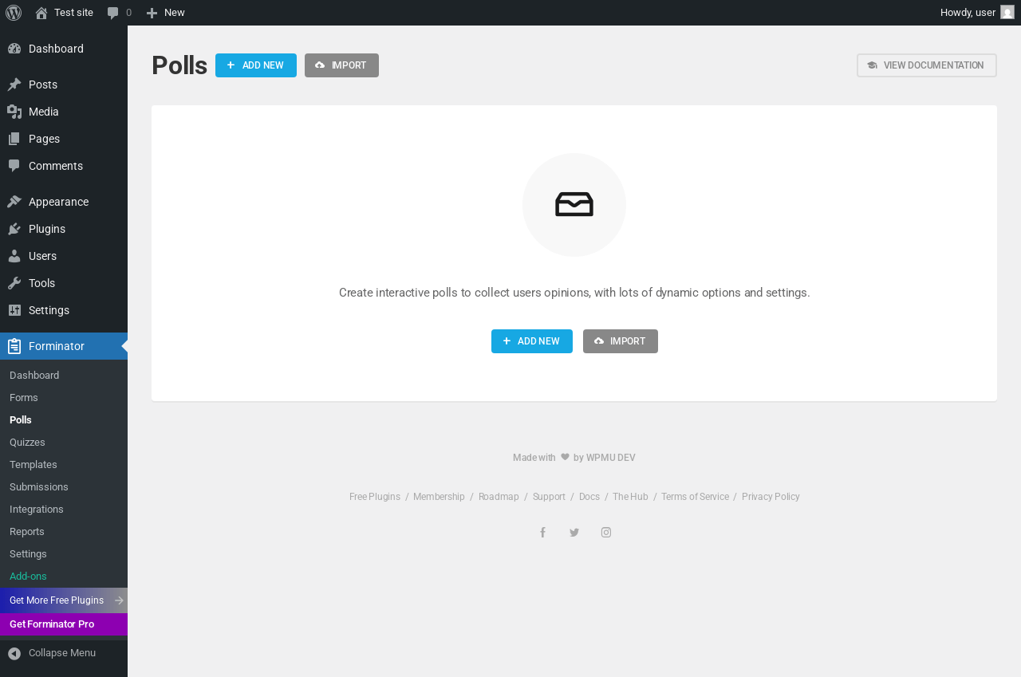
Task: Open Roadmap footer link
Action: click(499, 497)
